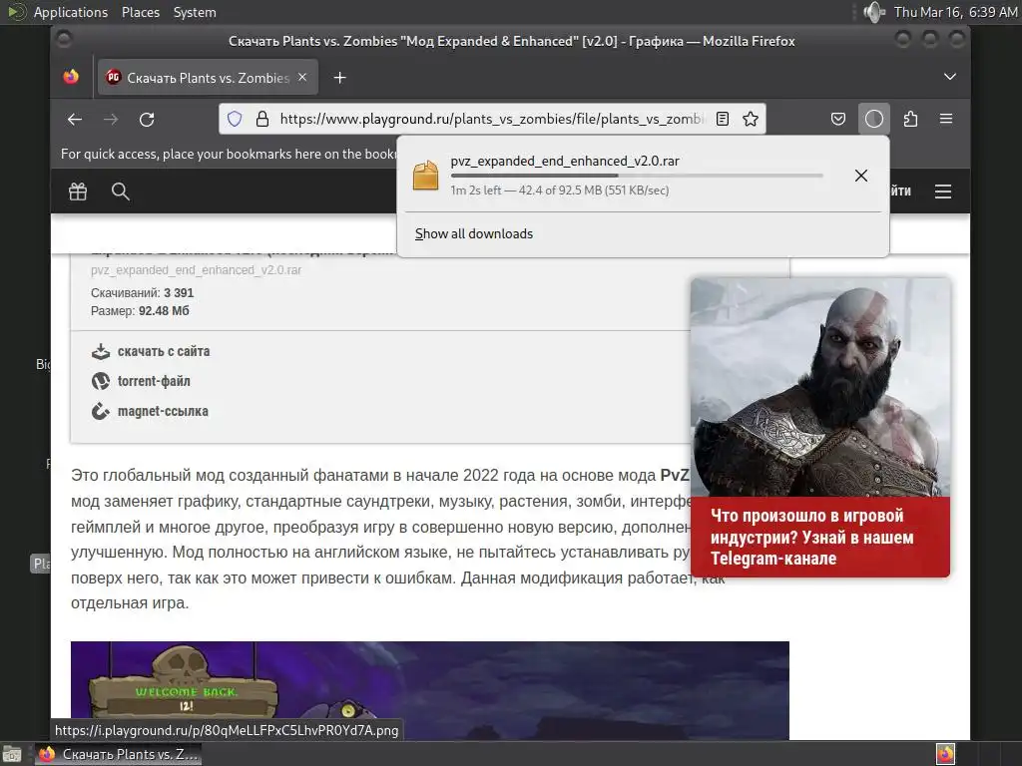The image size is (1022, 766).
Task: Click the magnet icon beside magnet-ссылка
Action: (101, 411)
